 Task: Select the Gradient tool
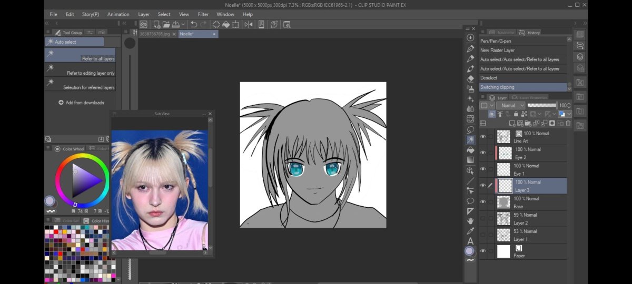470,160
